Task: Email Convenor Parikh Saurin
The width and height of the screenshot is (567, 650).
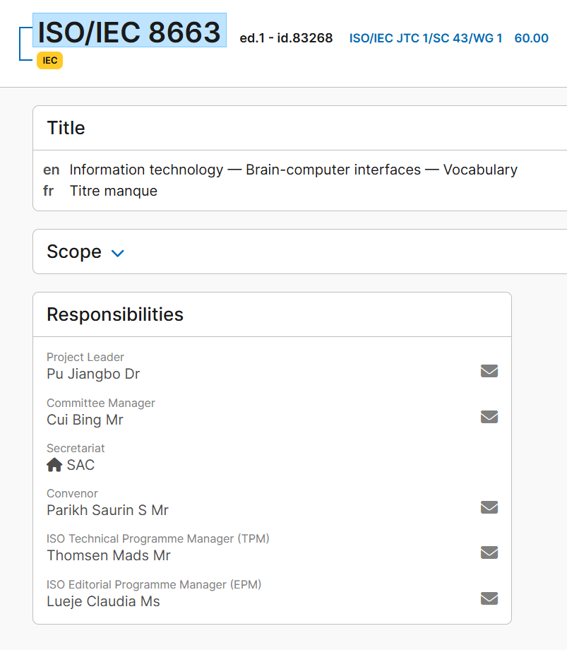Action: (489, 507)
